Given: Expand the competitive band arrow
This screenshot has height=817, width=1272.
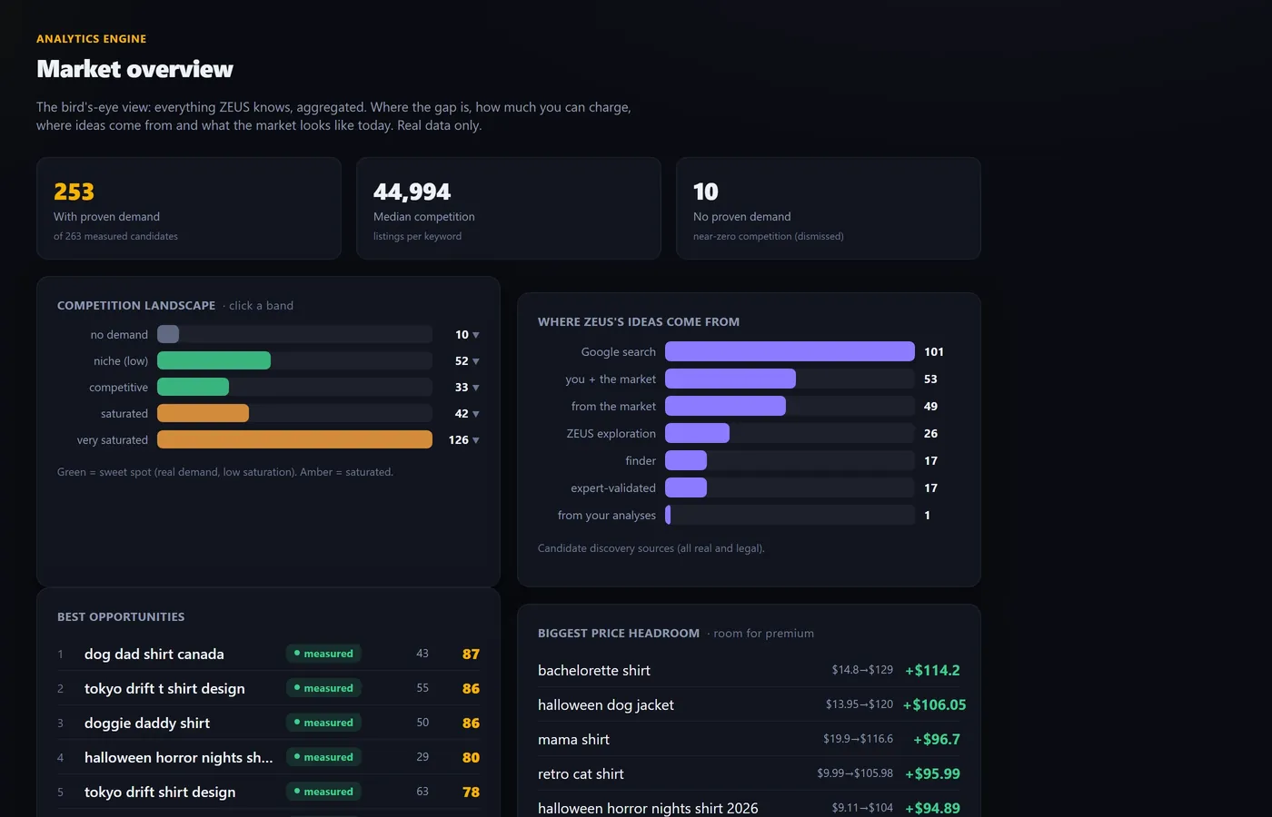Looking at the screenshot, I should point(476,388).
